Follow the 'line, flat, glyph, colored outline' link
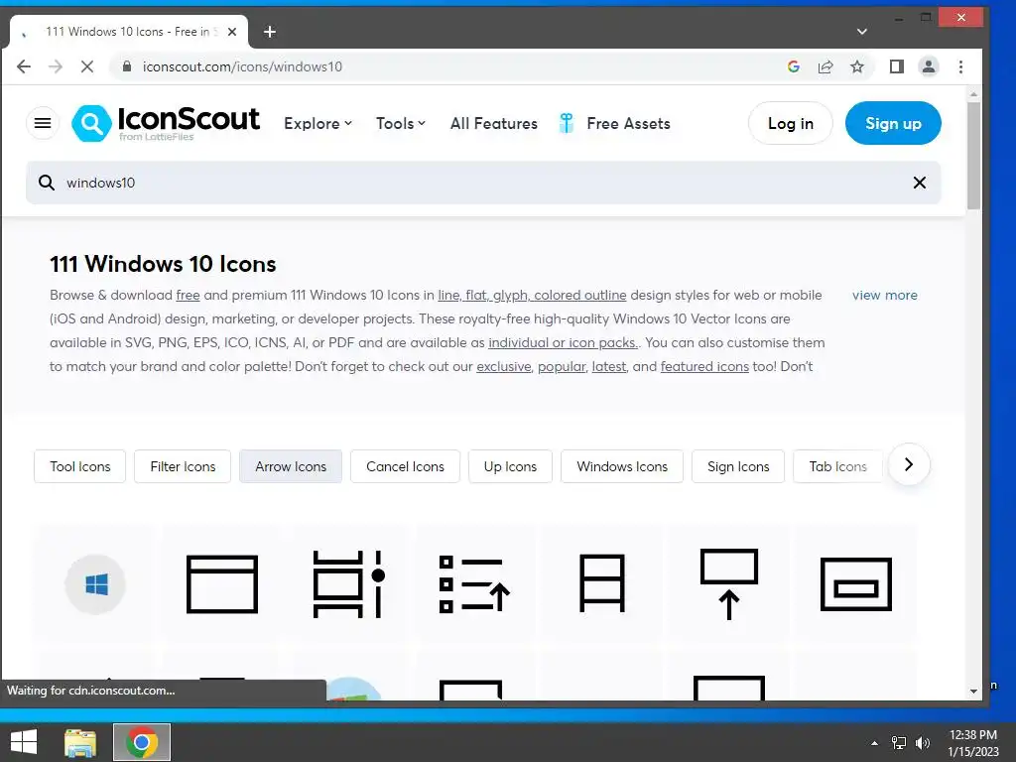This screenshot has width=1016, height=762. [532, 295]
